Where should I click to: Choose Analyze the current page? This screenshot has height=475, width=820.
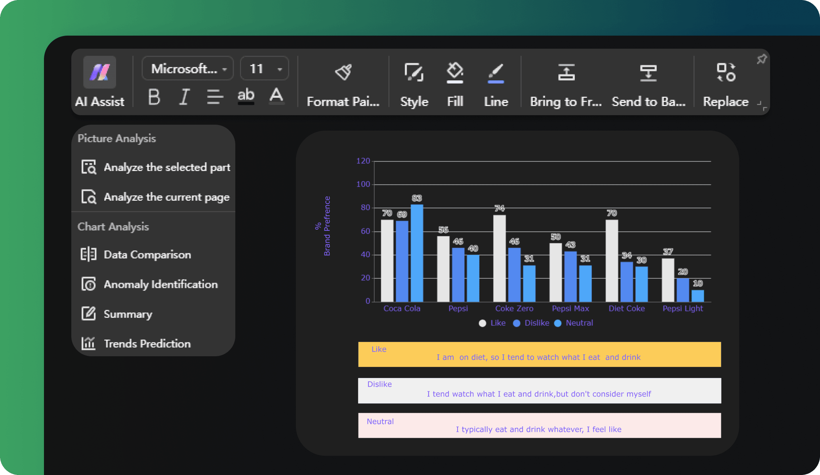coord(155,197)
